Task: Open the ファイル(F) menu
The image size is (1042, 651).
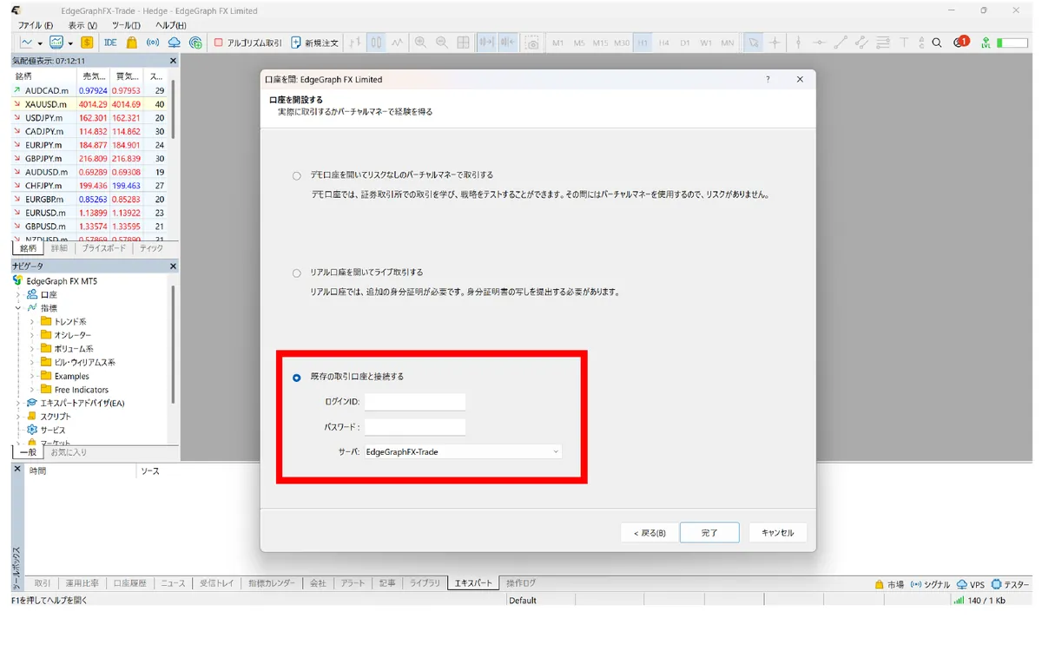Action: [x=36, y=25]
